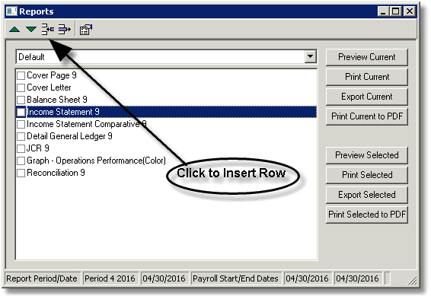Click the Export Selected button
The image size is (431, 299).
[367, 195]
